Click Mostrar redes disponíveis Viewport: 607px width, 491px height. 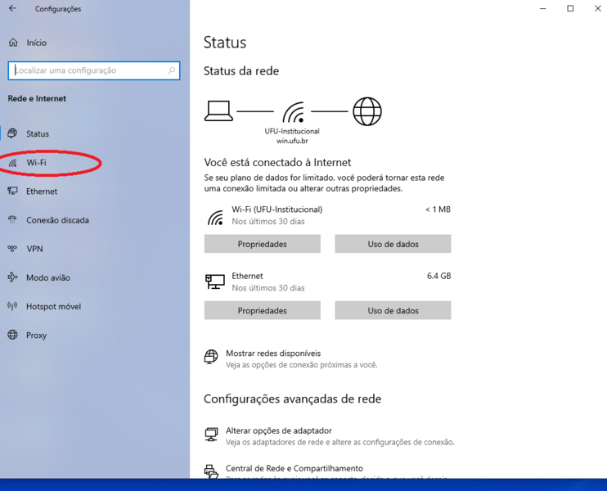click(272, 354)
